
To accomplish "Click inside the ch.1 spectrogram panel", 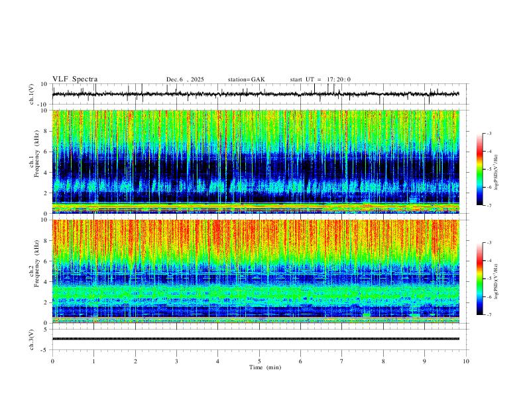I will [255, 161].
